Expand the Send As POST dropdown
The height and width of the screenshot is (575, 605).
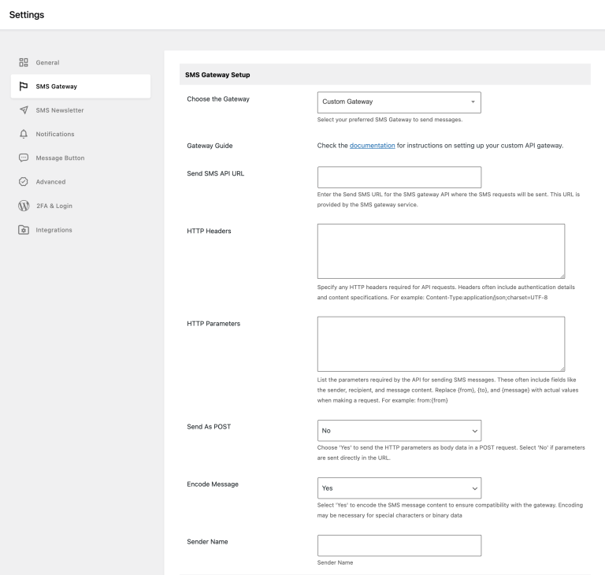[x=399, y=431]
